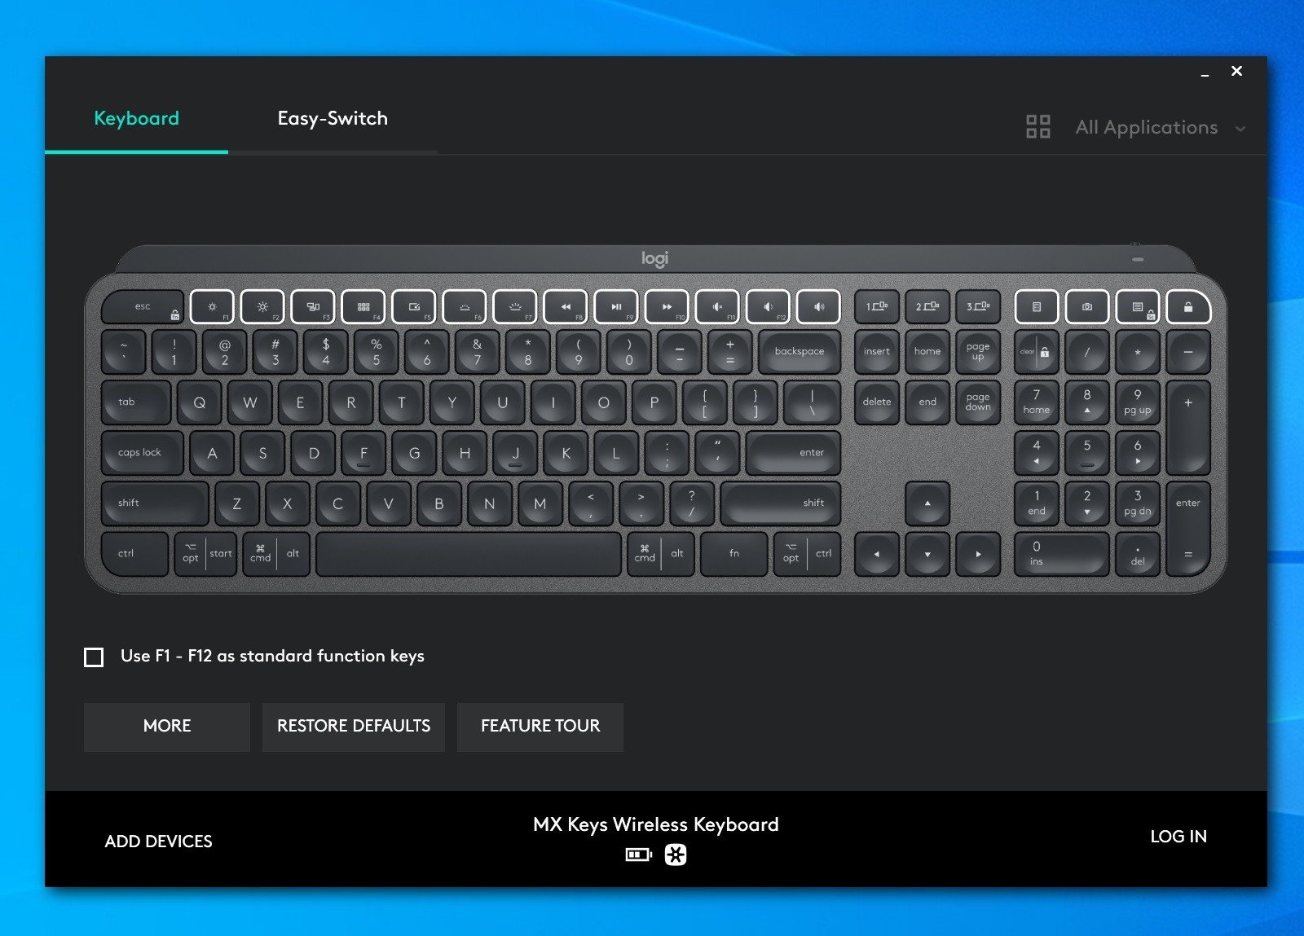Image resolution: width=1304 pixels, height=936 pixels.
Task: Click LOG IN link
Action: point(1178,837)
